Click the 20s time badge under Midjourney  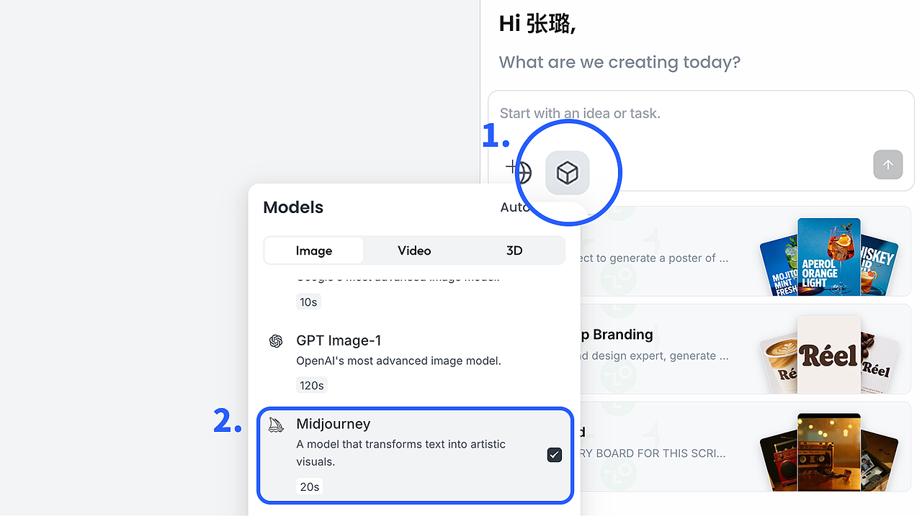click(x=310, y=486)
